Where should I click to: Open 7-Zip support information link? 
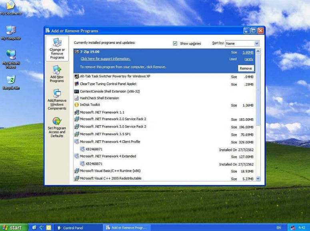tap(105, 59)
